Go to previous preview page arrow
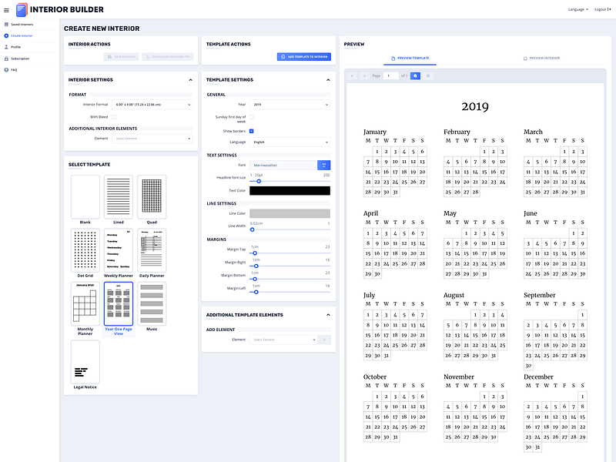The image size is (616, 462). [352, 75]
